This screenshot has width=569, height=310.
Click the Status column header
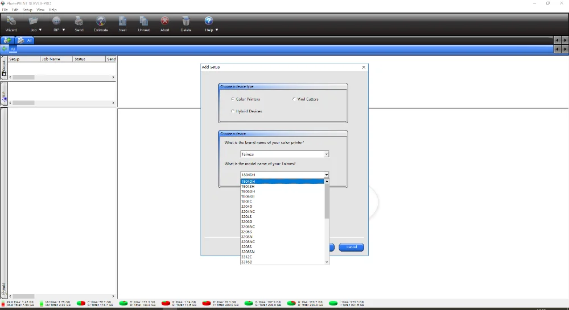(x=89, y=58)
